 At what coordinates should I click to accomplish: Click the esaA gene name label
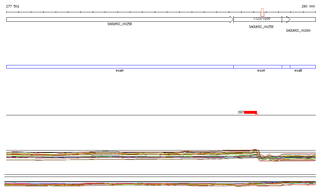coord(119,71)
